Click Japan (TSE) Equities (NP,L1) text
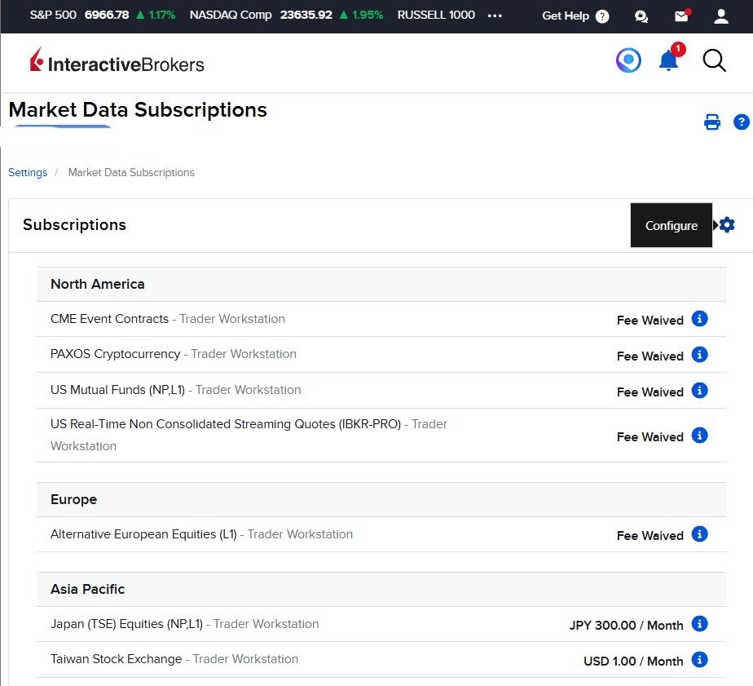The image size is (753, 686). click(x=127, y=624)
